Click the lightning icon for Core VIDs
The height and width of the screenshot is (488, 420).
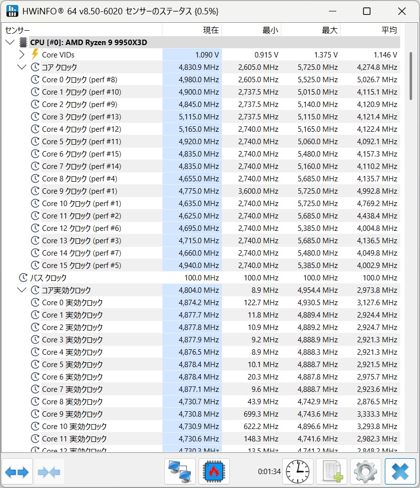pos(35,54)
